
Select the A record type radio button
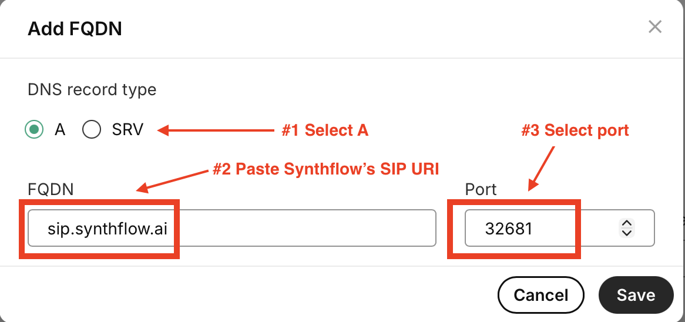click(35, 129)
